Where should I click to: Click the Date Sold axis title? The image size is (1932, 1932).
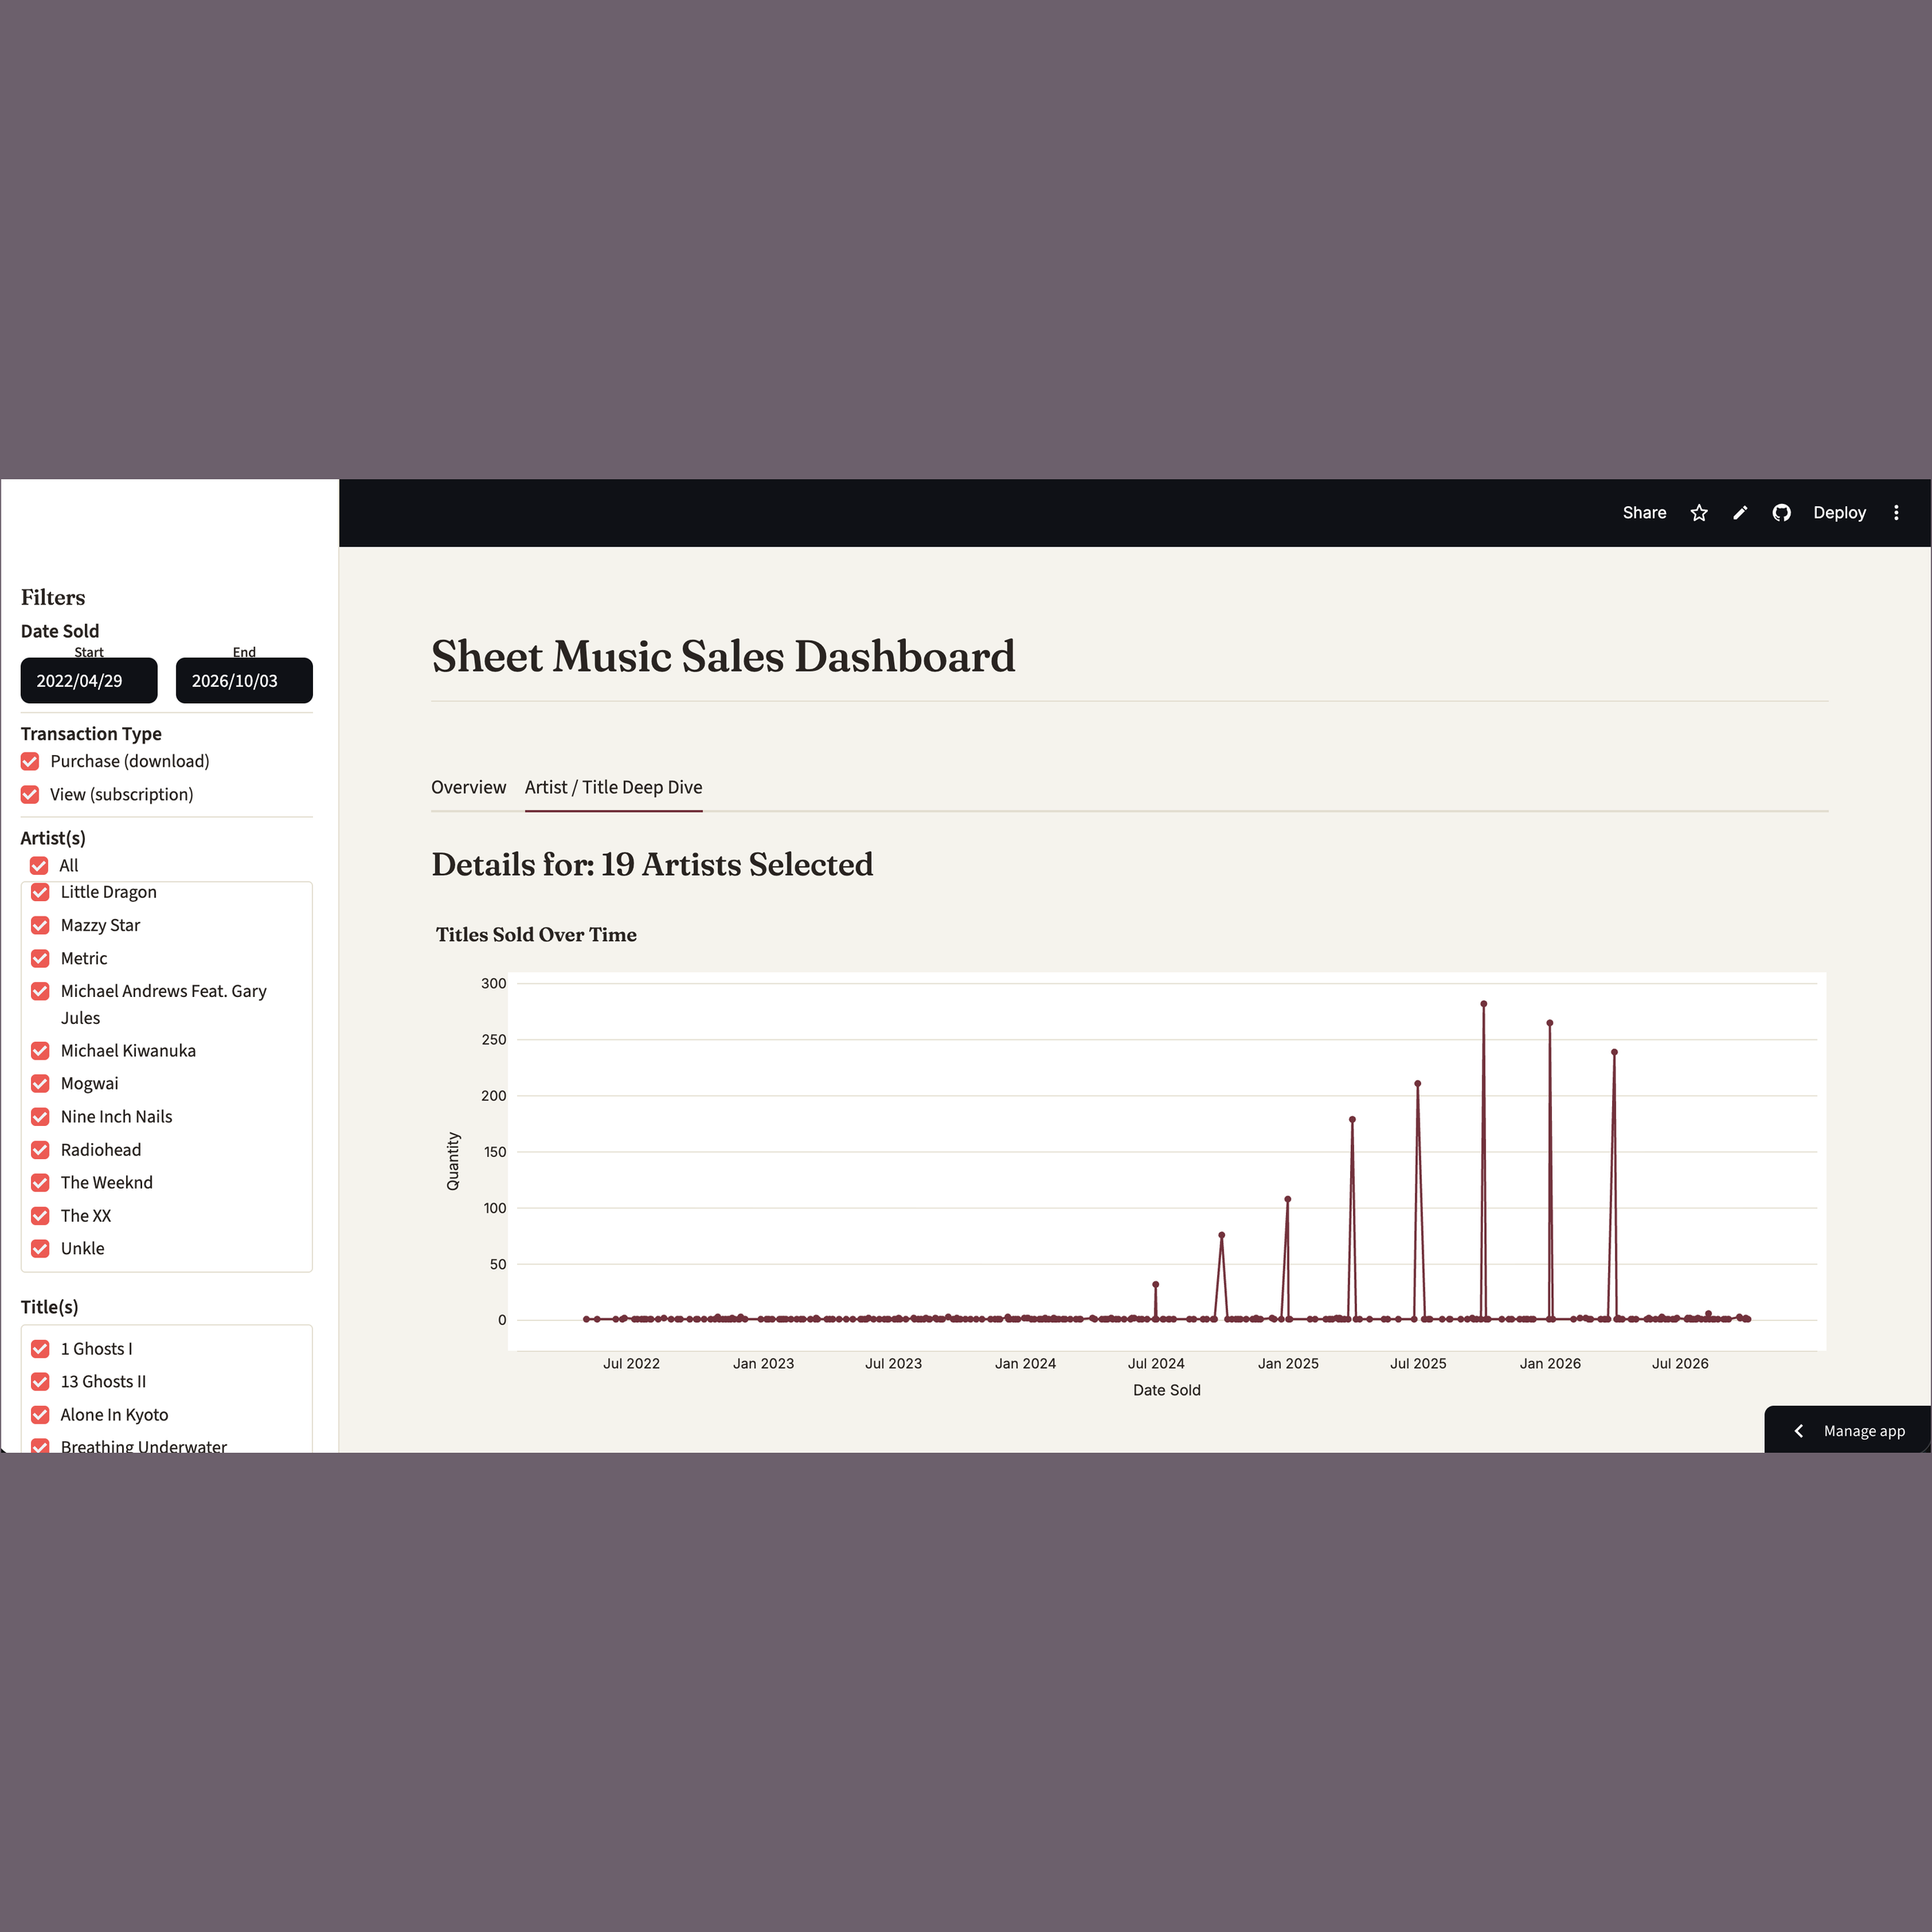(x=1167, y=1391)
